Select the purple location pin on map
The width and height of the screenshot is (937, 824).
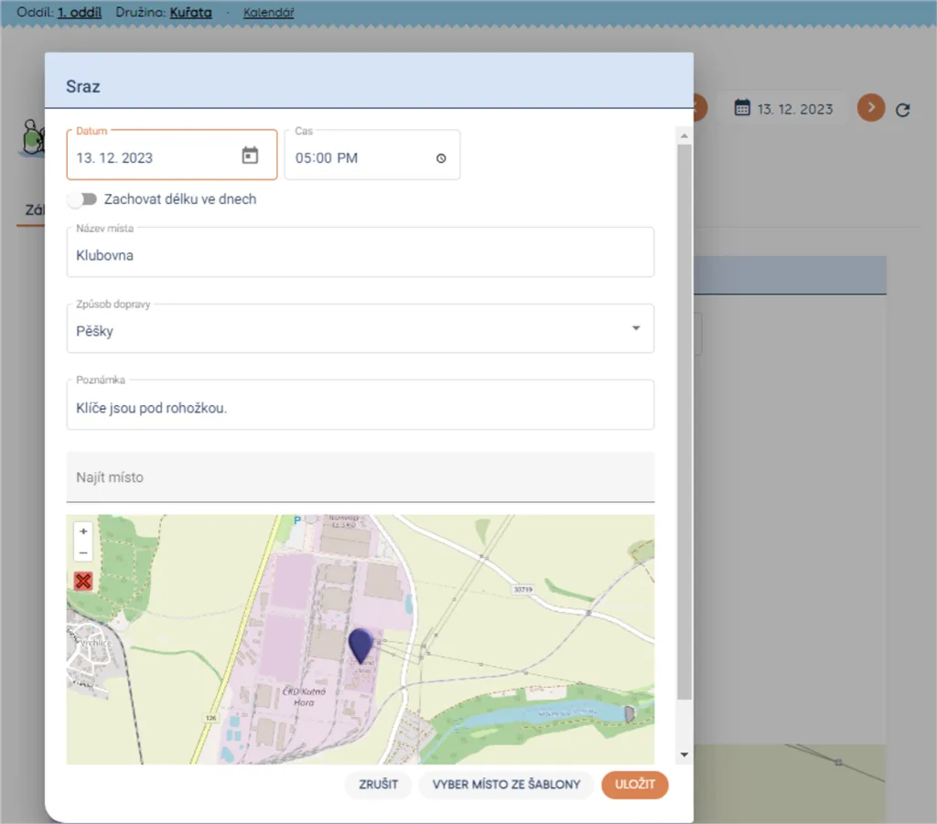[x=361, y=646]
